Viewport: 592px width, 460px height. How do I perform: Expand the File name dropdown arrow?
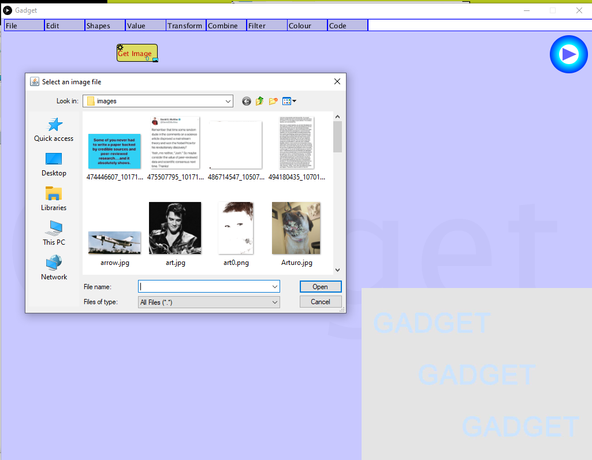tap(274, 287)
